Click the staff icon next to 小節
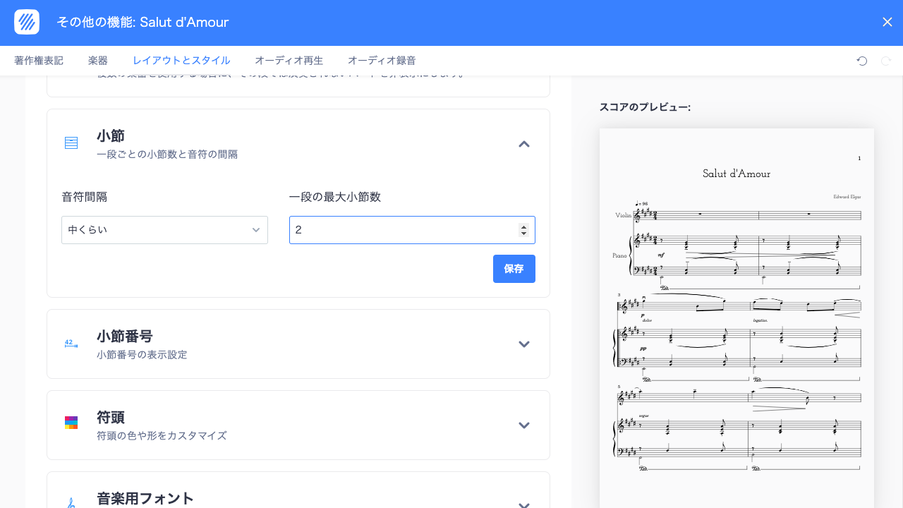This screenshot has width=903, height=508. [x=71, y=143]
